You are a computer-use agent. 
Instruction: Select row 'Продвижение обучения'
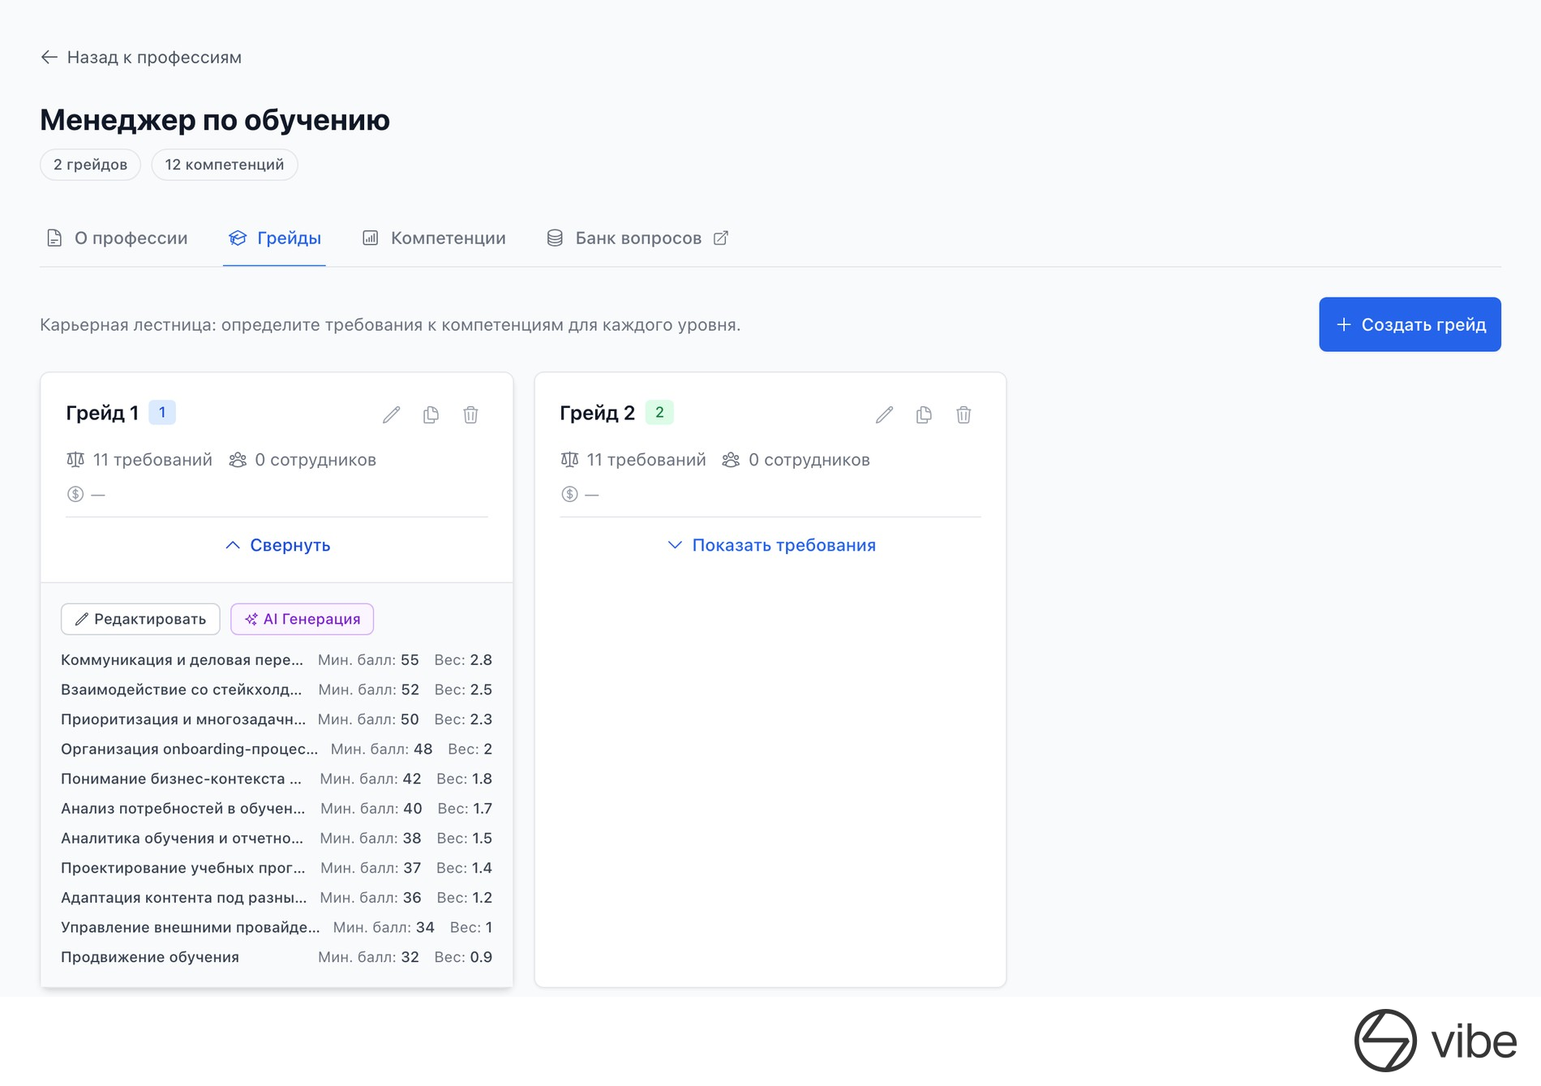tap(277, 957)
